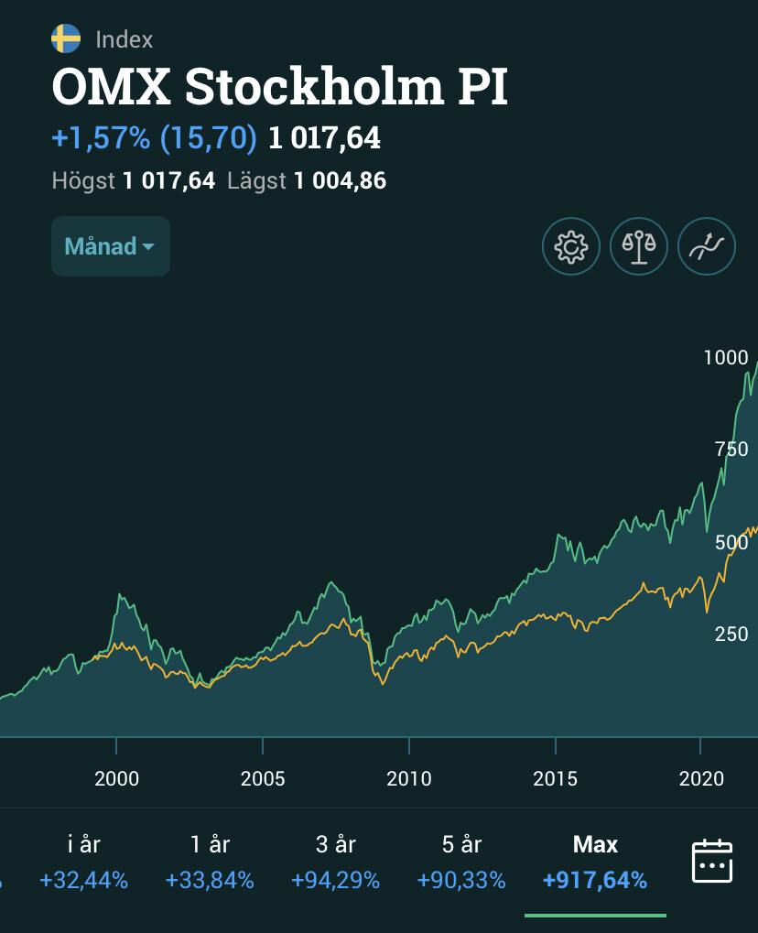
Task: Select the Max period tab
Action: click(x=595, y=861)
